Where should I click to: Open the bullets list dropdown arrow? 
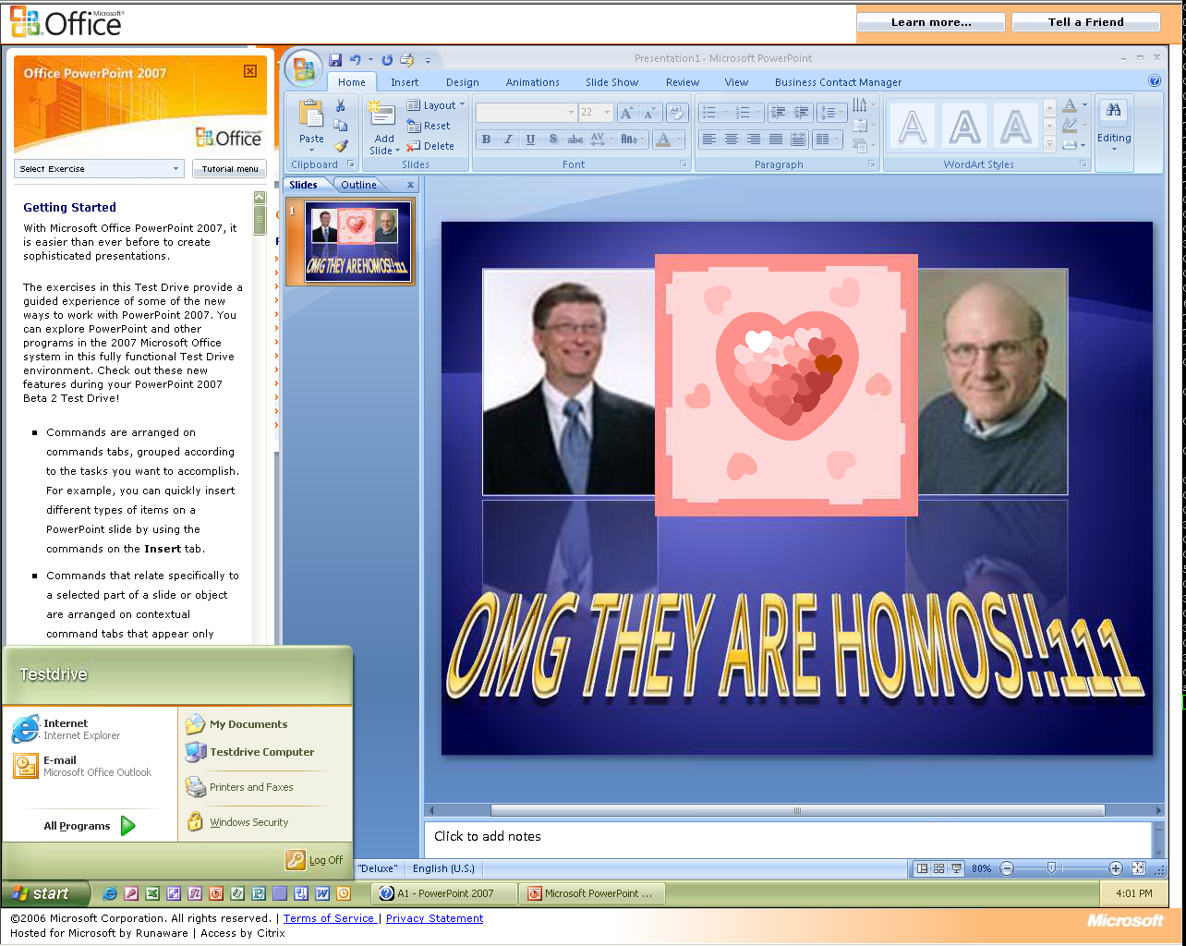tap(726, 113)
